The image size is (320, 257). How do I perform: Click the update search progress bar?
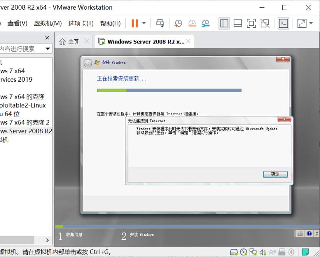pos(169,91)
